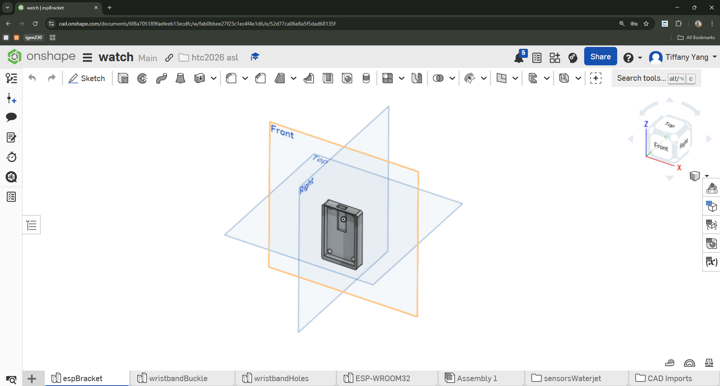Screen dimensions: 720x386
Task: Open the Comments panel icon
Action: coord(11,117)
